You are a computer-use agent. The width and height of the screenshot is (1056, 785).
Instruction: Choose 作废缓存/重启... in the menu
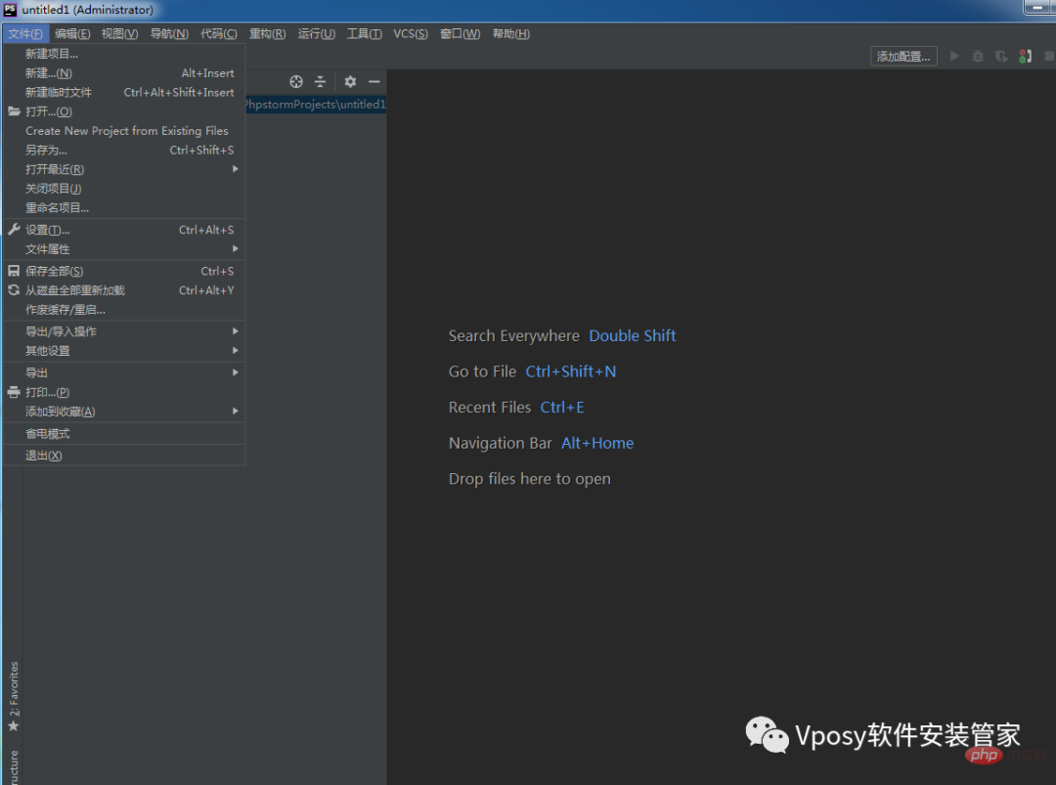tap(124, 310)
